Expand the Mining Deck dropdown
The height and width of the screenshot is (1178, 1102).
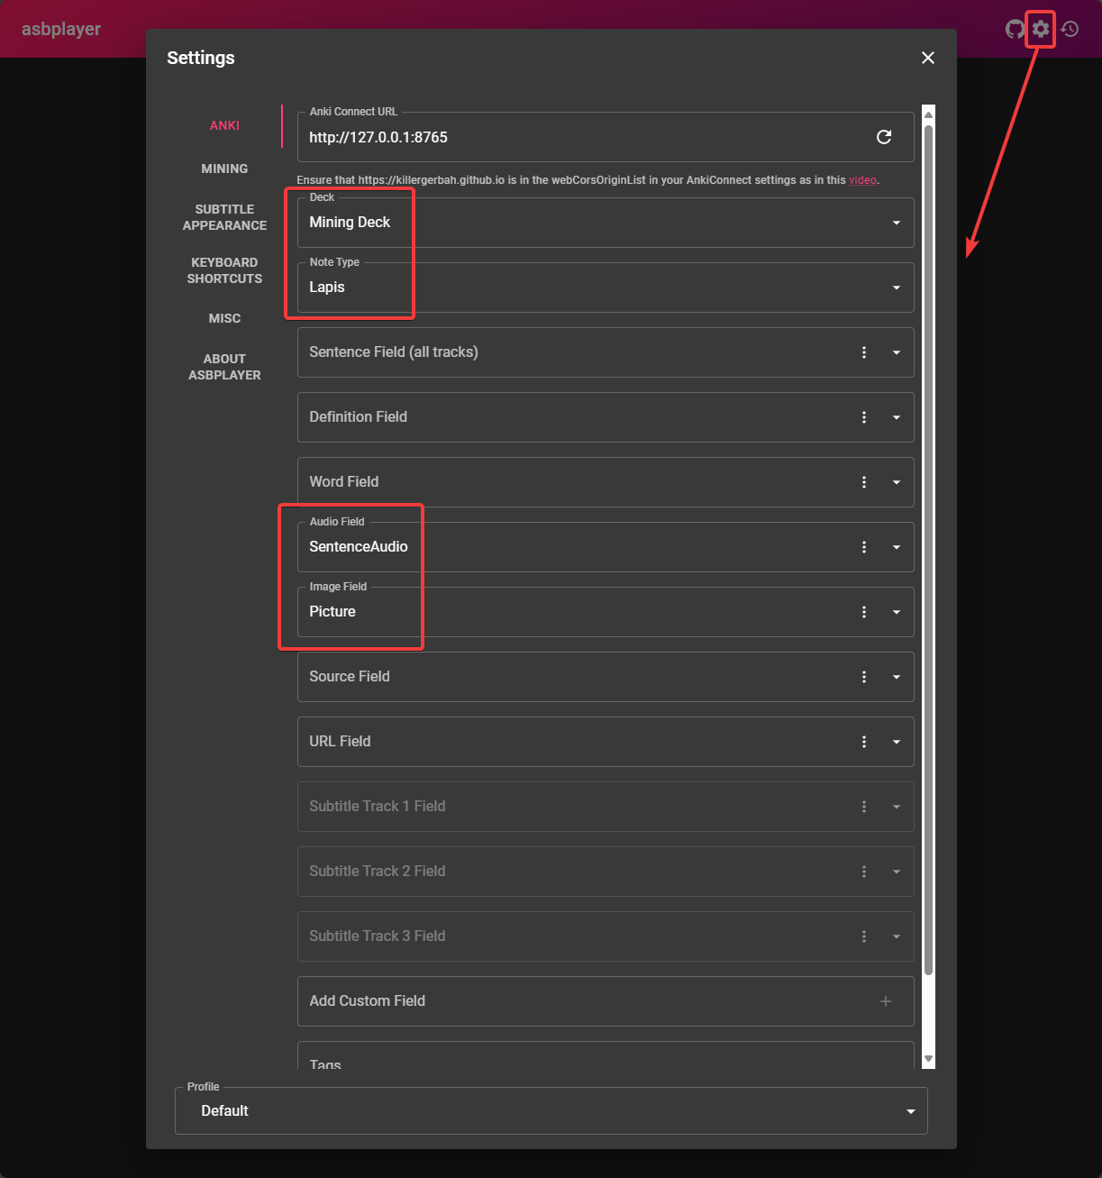tap(896, 223)
